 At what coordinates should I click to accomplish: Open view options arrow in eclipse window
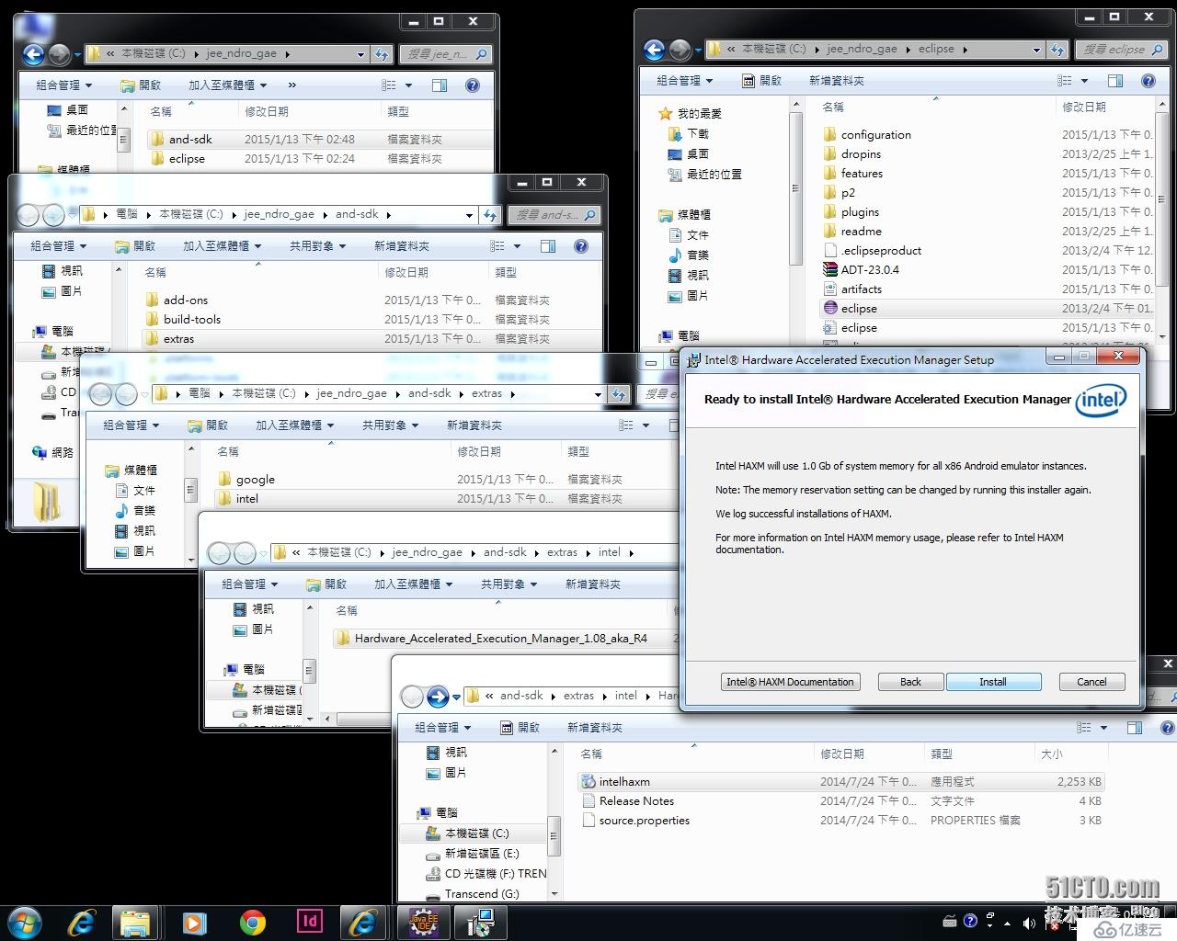click(1085, 81)
